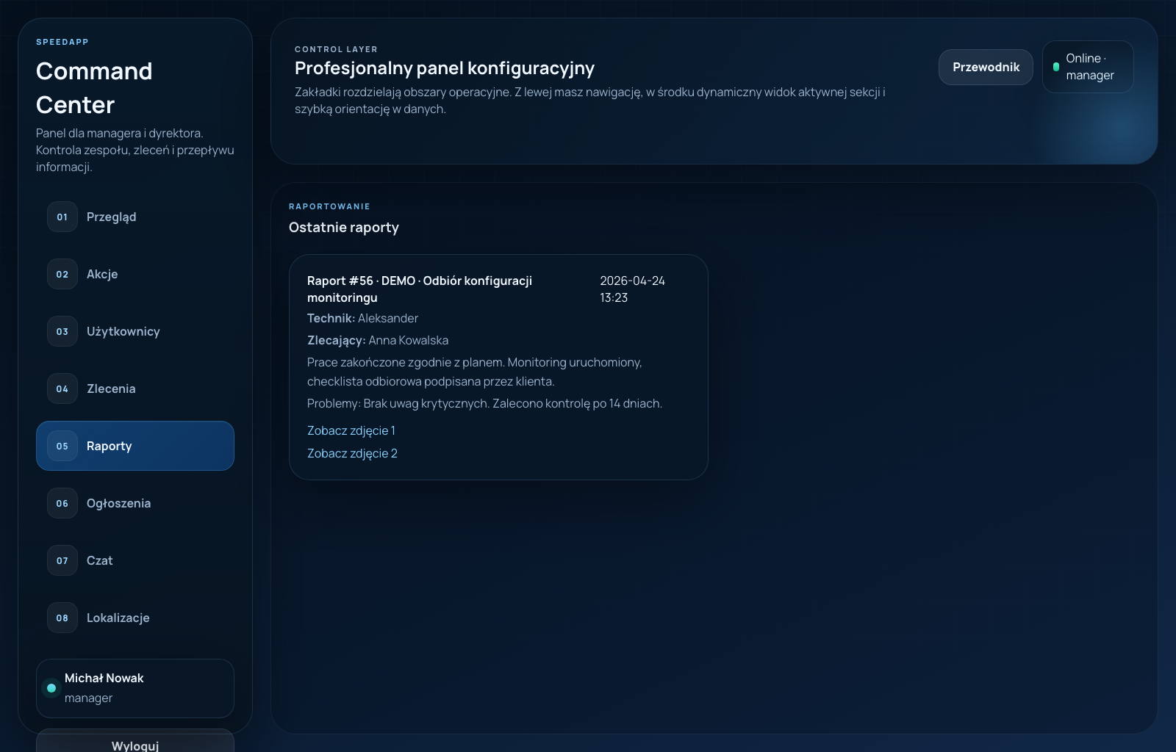Open the Przewodnik guide
Screen dimensions: 1176x752
(x=986, y=67)
